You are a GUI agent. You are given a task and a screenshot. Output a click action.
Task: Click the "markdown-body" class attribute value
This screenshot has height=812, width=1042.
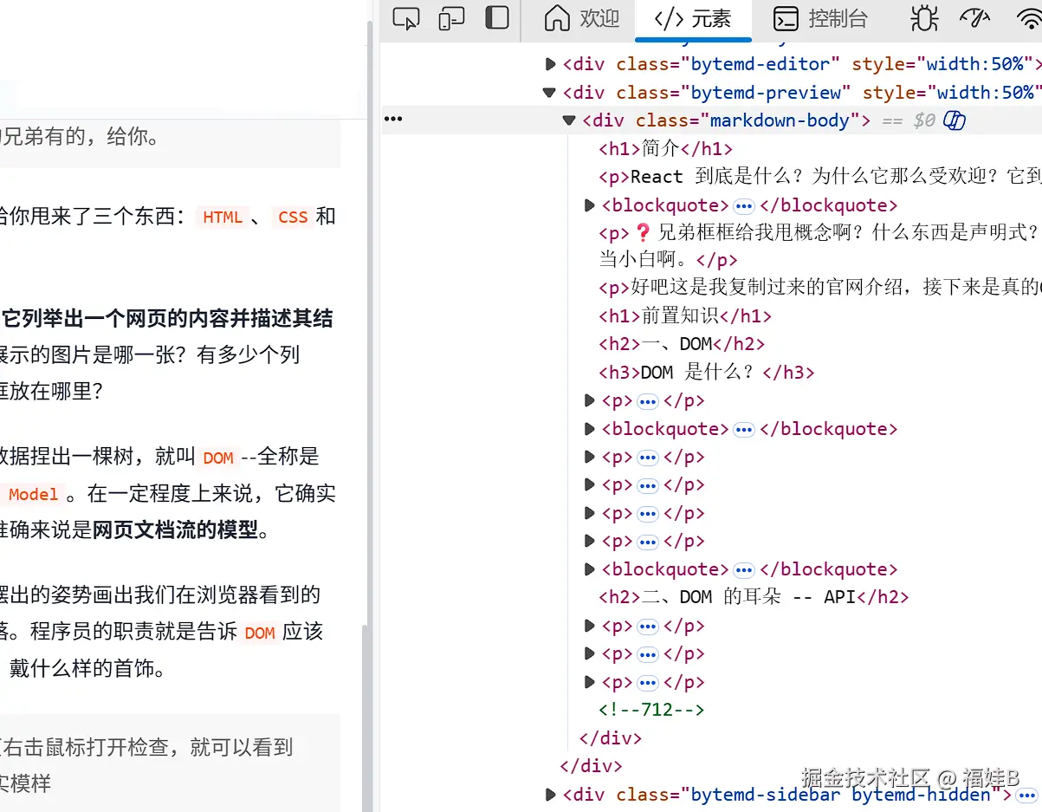[x=780, y=120]
